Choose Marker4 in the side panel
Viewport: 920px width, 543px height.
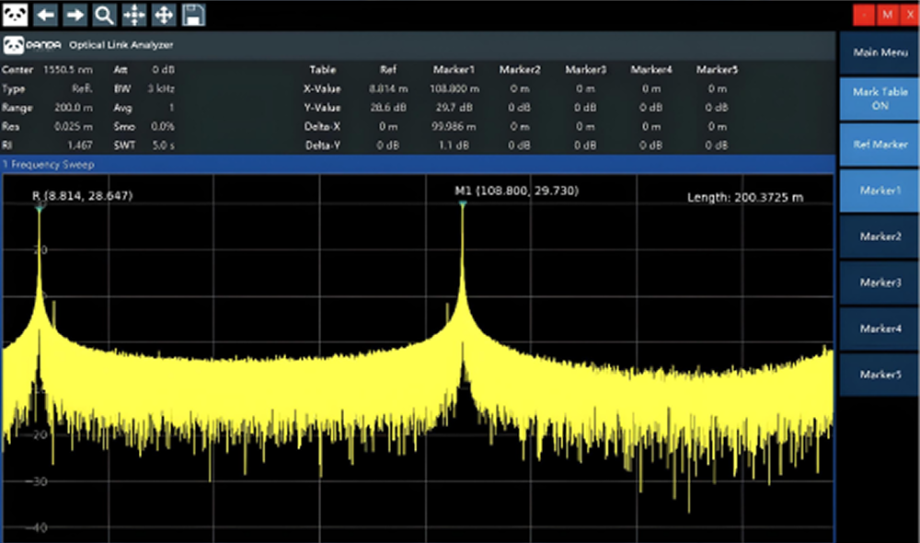point(879,329)
